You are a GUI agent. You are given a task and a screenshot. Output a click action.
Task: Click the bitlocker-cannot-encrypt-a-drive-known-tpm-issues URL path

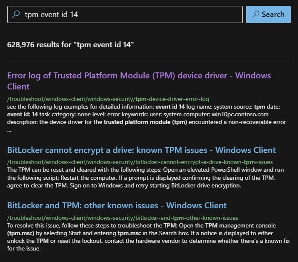140,162
